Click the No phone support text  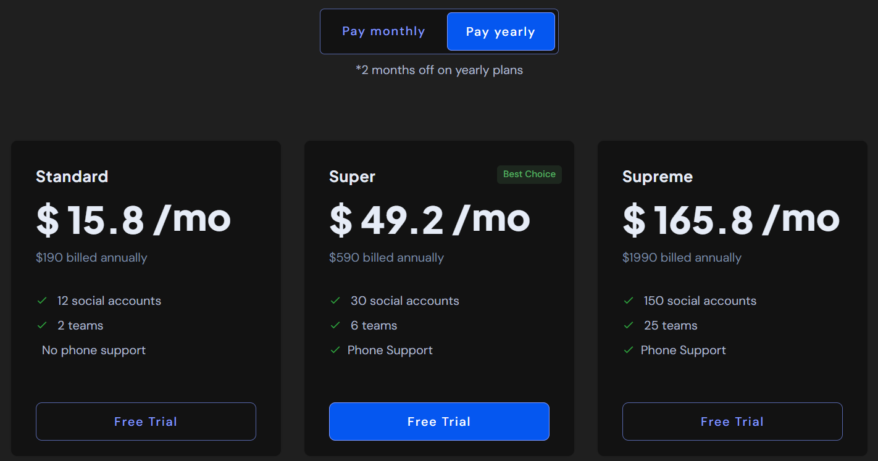pyautogui.click(x=94, y=350)
